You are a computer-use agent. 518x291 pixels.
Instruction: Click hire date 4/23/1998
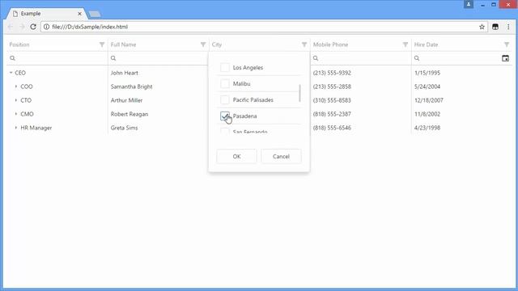pos(427,128)
